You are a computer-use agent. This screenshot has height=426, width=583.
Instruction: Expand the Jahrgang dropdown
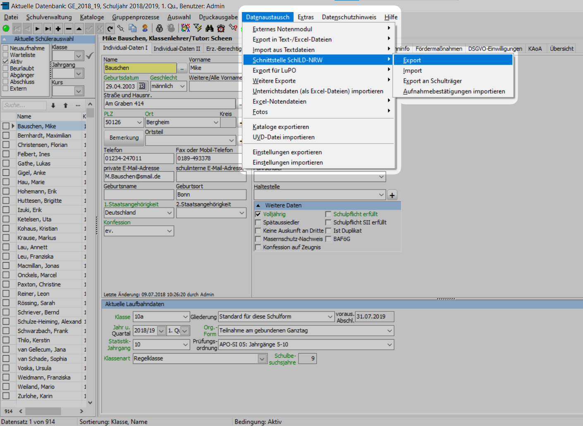[x=79, y=73]
